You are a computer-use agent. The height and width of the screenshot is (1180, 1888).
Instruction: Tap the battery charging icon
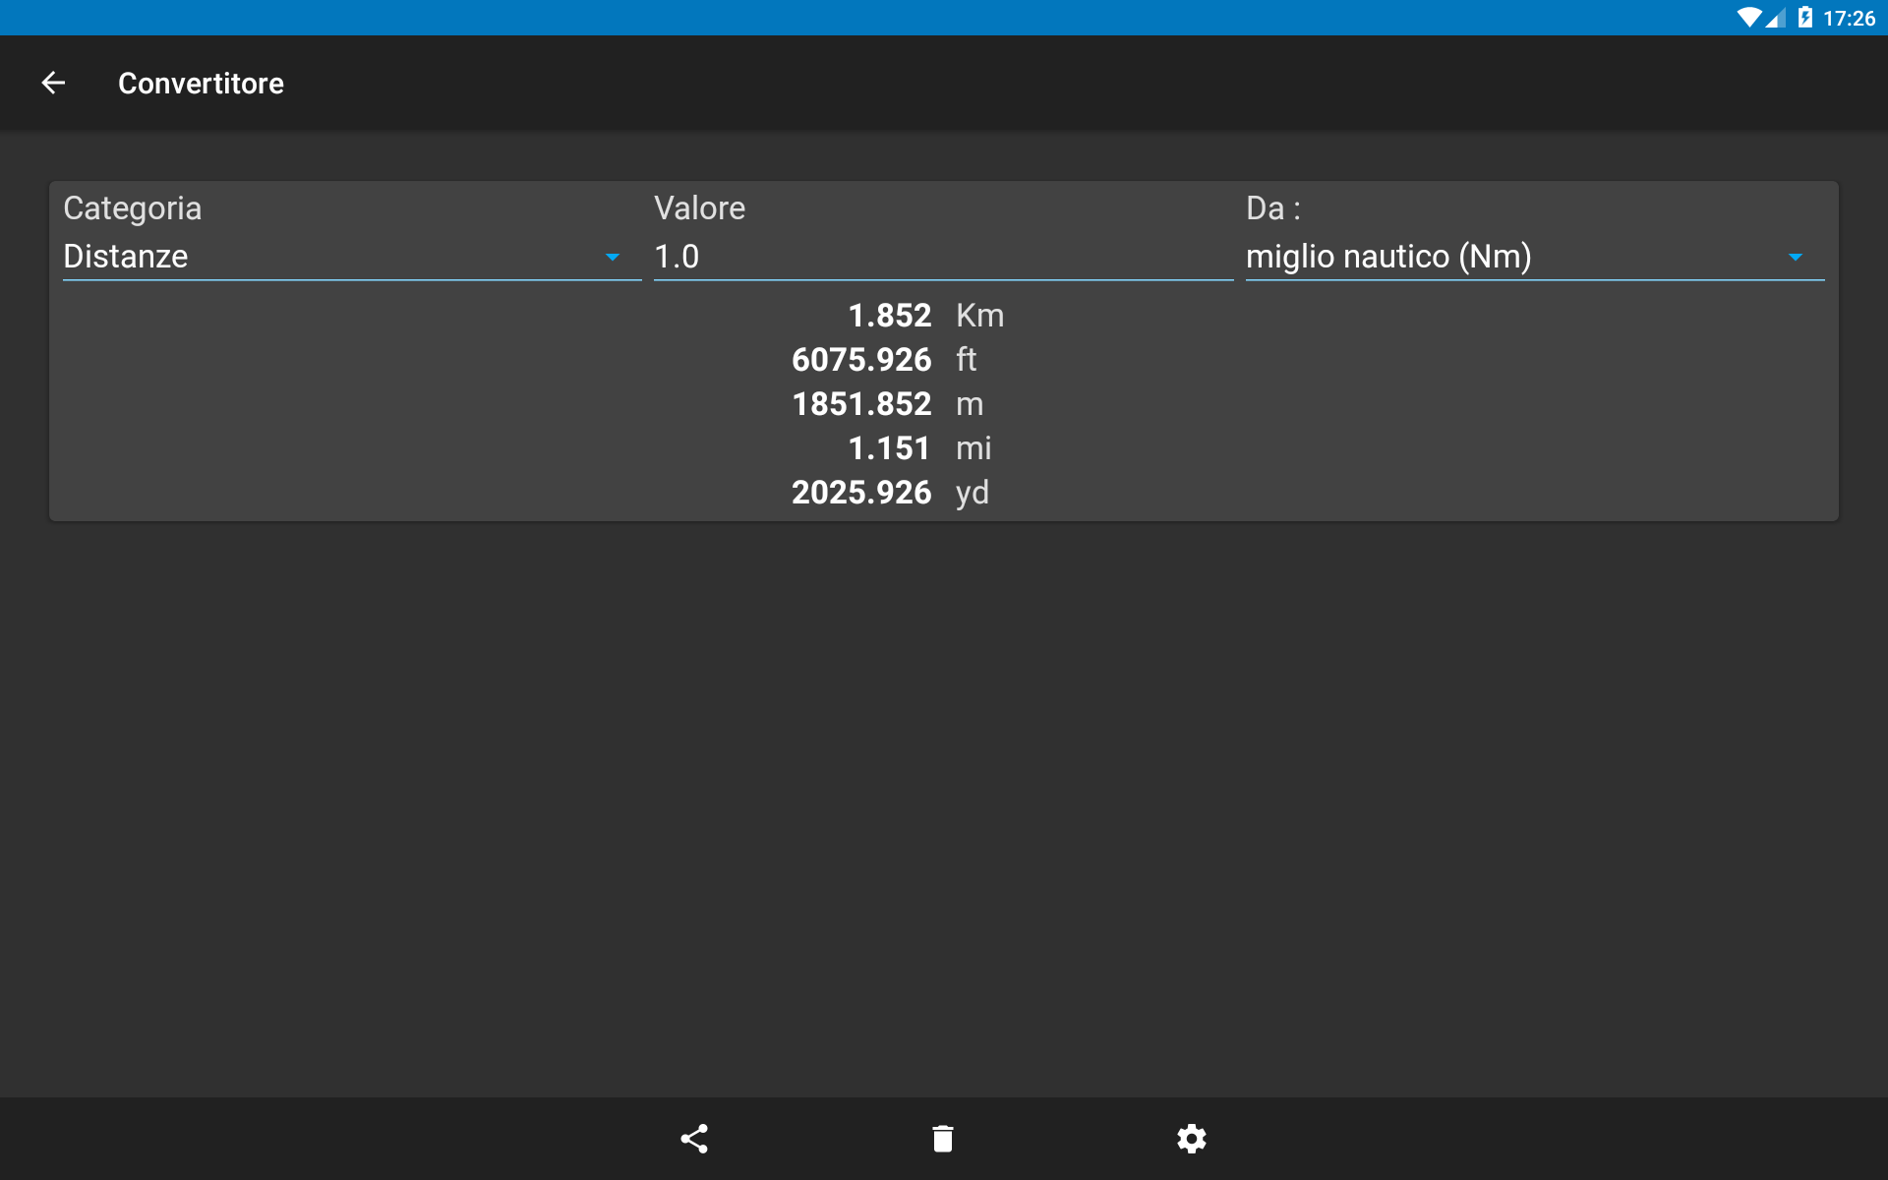point(1805,18)
